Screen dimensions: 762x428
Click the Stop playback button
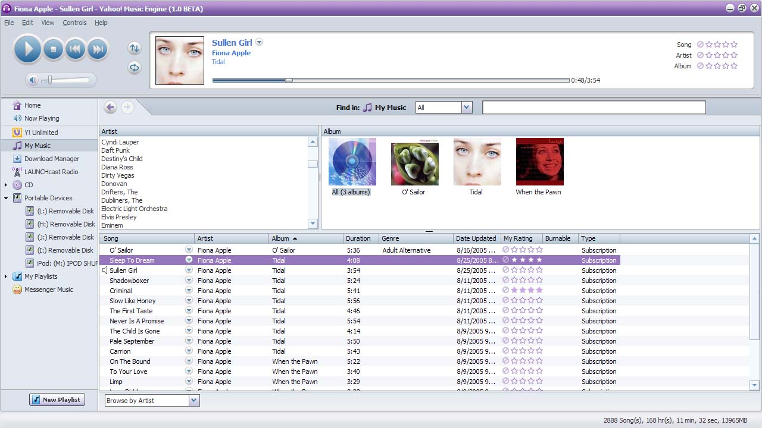[x=53, y=49]
